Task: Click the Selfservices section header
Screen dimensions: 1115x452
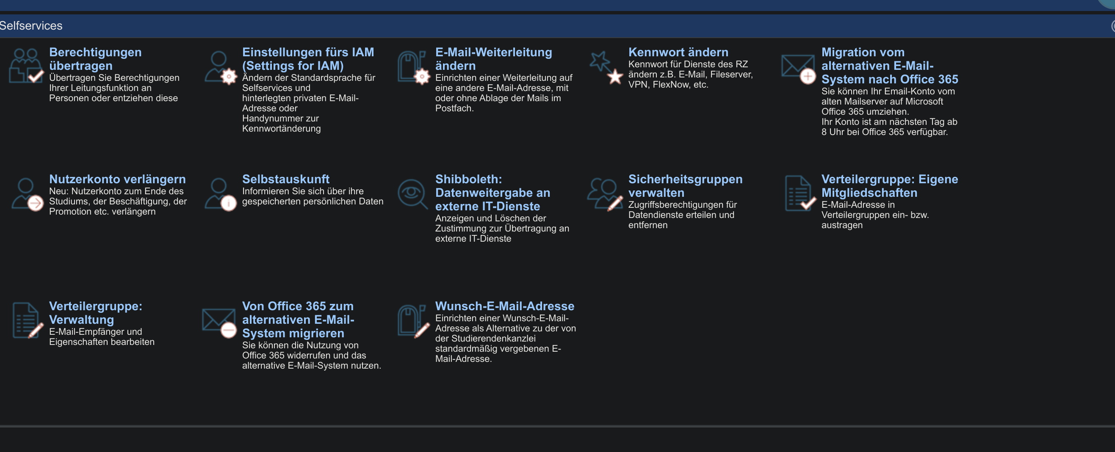Action: tap(31, 26)
